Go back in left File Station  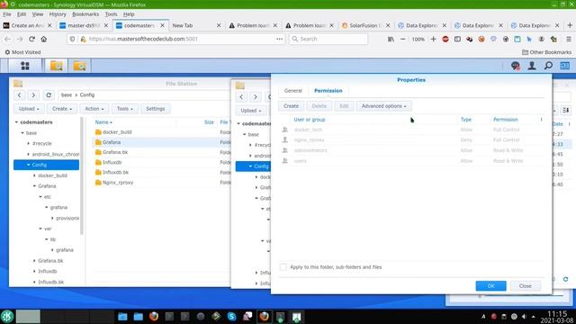[20, 95]
